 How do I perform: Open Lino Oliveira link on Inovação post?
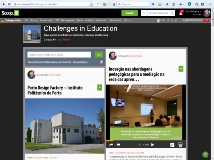[x=136, y=56]
